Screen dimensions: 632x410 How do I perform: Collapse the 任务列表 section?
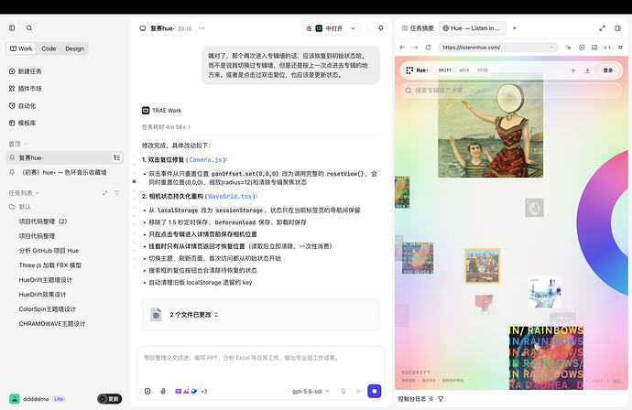pyautogui.click(x=24, y=193)
